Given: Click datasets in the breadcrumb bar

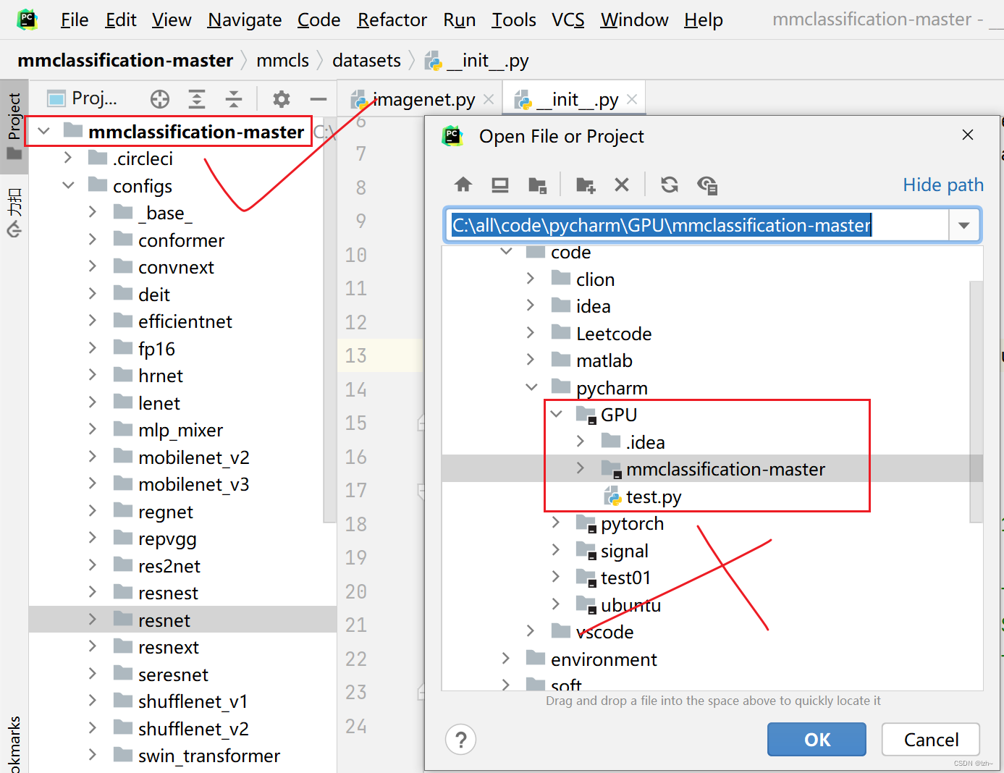Looking at the screenshot, I should coord(366,60).
